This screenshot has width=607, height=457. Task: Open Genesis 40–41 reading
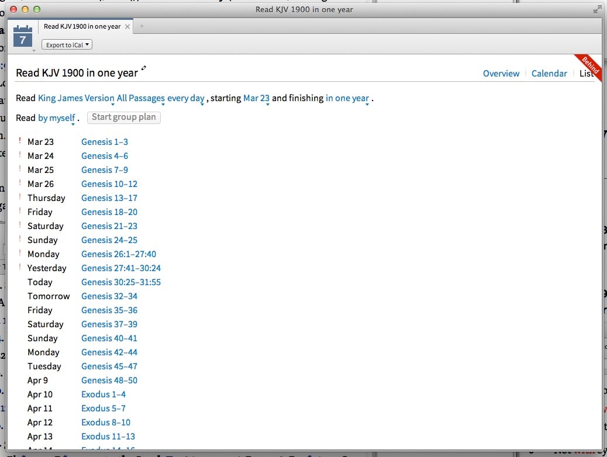pyautogui.click(x=109, y=338)
